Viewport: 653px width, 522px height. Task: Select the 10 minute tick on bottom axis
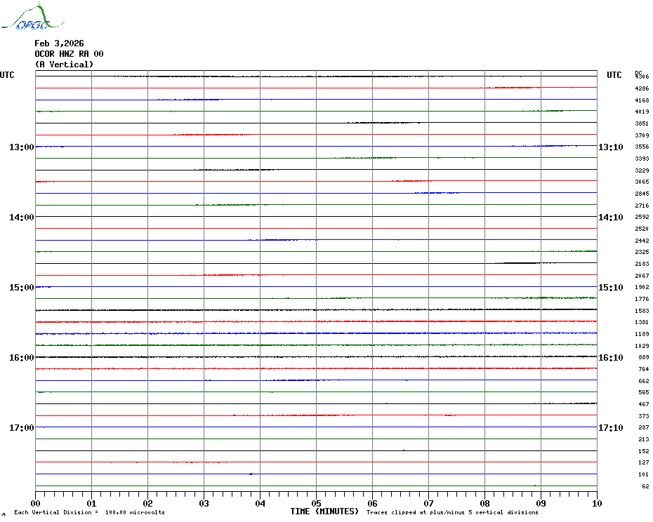pos(596,503)
